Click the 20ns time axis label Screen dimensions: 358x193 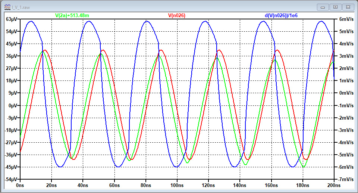51,186
